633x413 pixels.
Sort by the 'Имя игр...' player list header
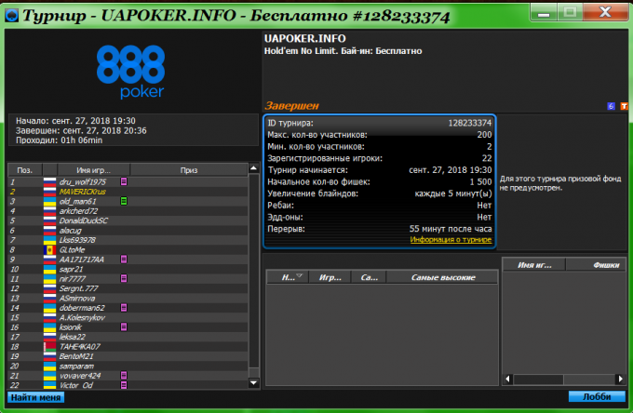[94, 170]
